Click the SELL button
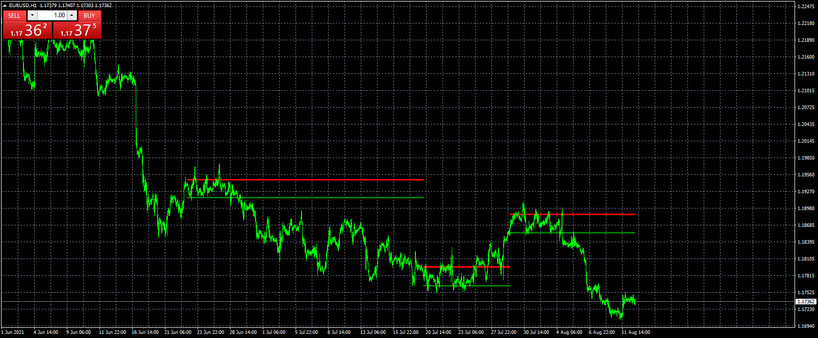This screenshot has height=338, width=818. [x=14, y=16]
